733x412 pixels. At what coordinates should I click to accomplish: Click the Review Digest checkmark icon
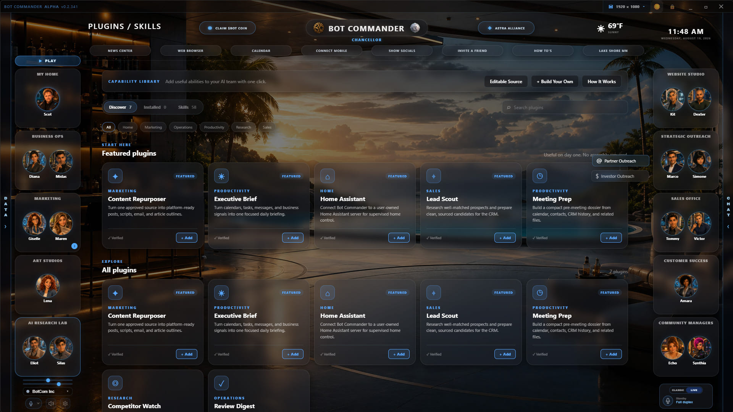pos(221,383)
